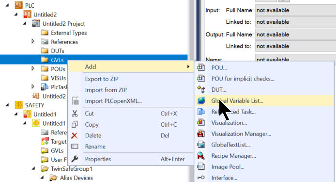Collapse the Untitled2 node under PLC
Screen dimensions: 336x182
16,15
